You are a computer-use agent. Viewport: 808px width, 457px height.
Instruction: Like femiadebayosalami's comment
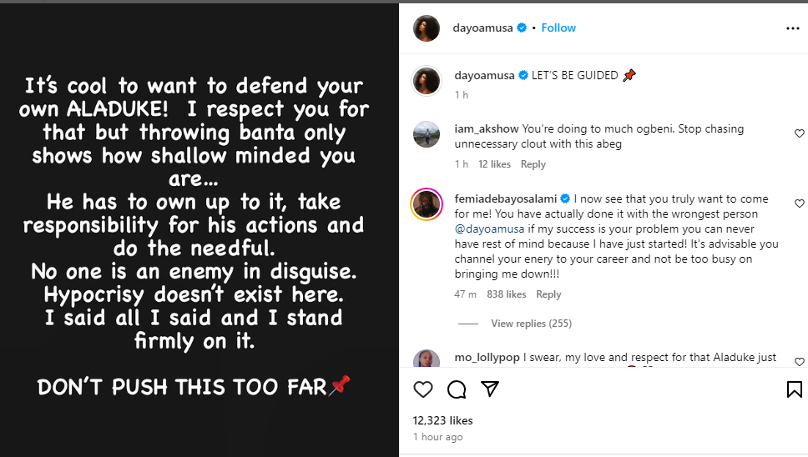click(x=799, y=203)
